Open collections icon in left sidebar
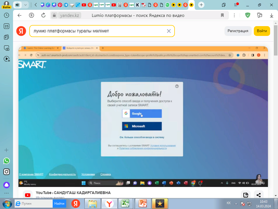 7,37
